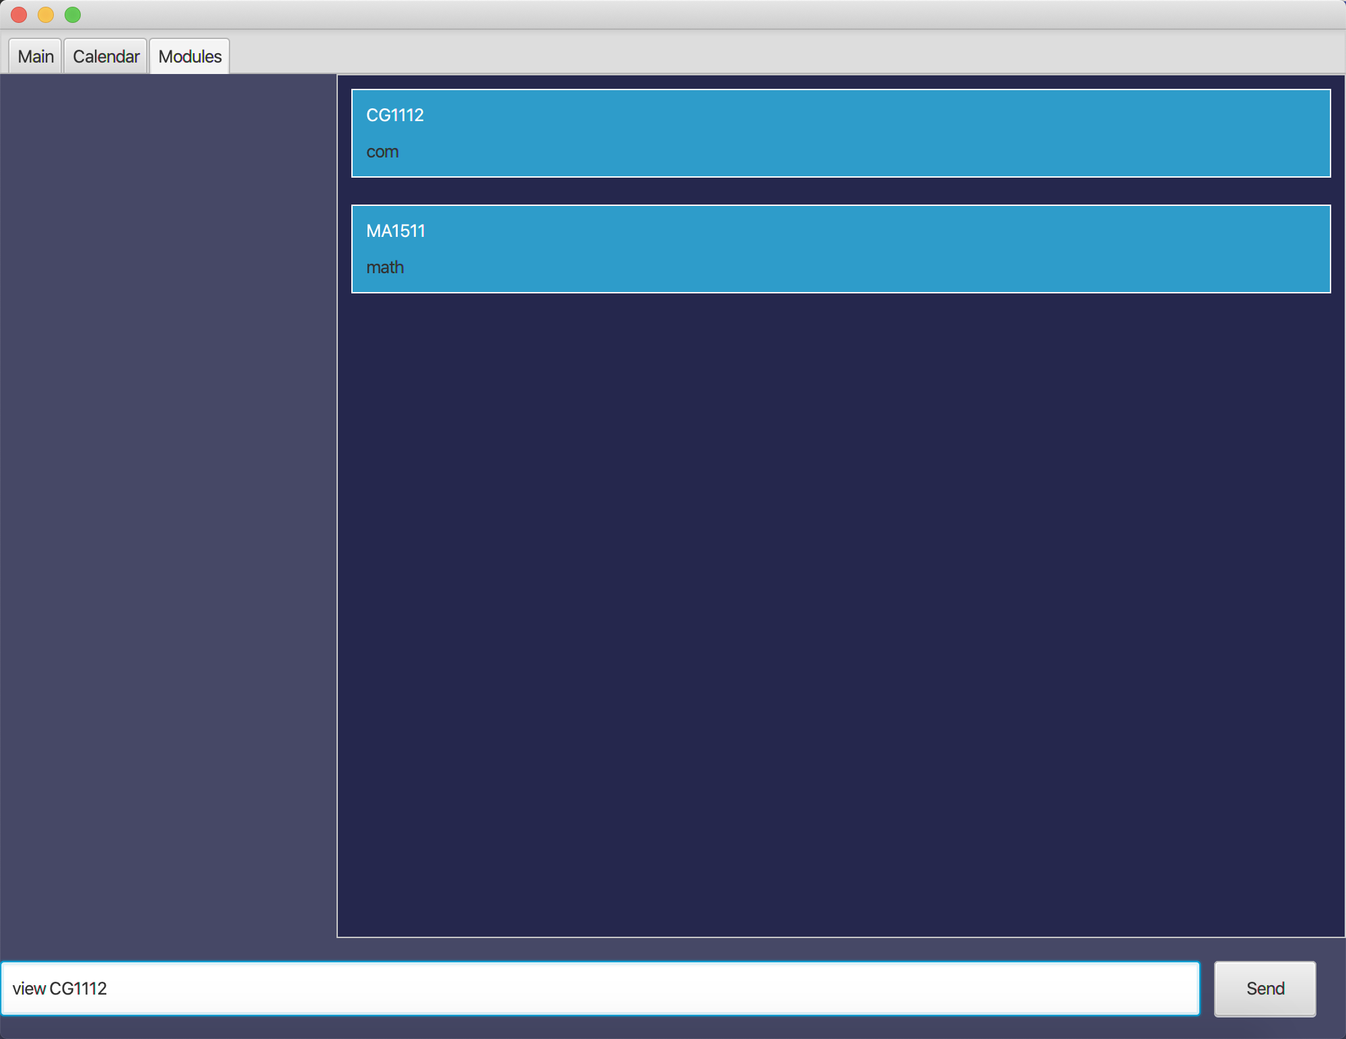Image resolution: width=1346 pixels, height=1039 pixels.
Task: Select the Modules tab
Action: pos(190,57)
